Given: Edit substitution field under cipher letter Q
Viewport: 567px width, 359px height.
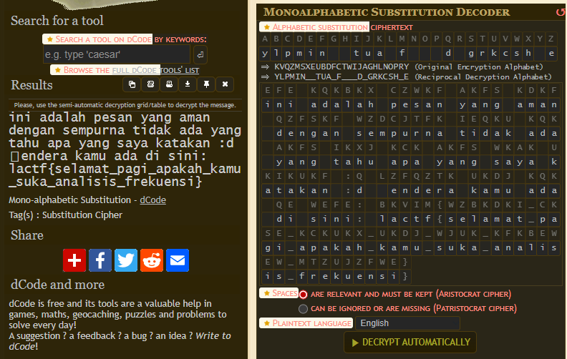Looking at the screenshot, I should [448, 54].
